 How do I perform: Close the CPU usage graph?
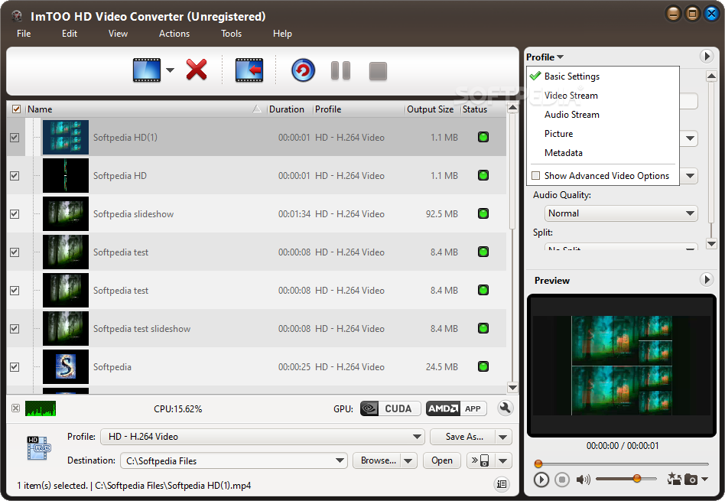[16, 408]
